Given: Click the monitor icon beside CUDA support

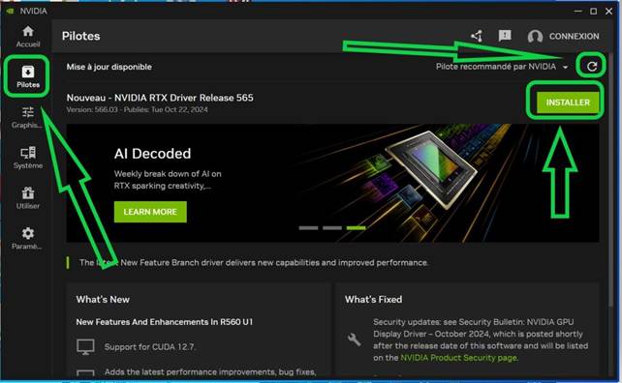Looking at the screenshot, I should point(85,347).
